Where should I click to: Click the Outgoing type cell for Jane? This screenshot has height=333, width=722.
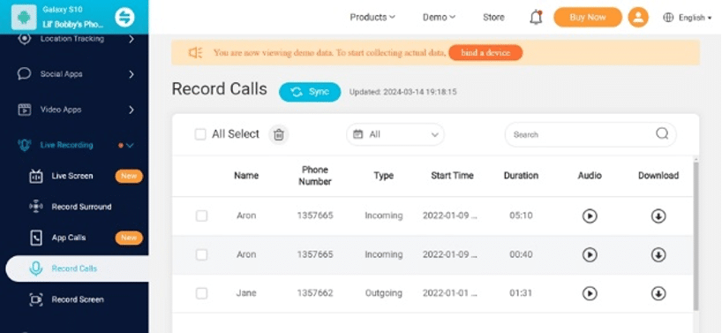tap(384, 293)
